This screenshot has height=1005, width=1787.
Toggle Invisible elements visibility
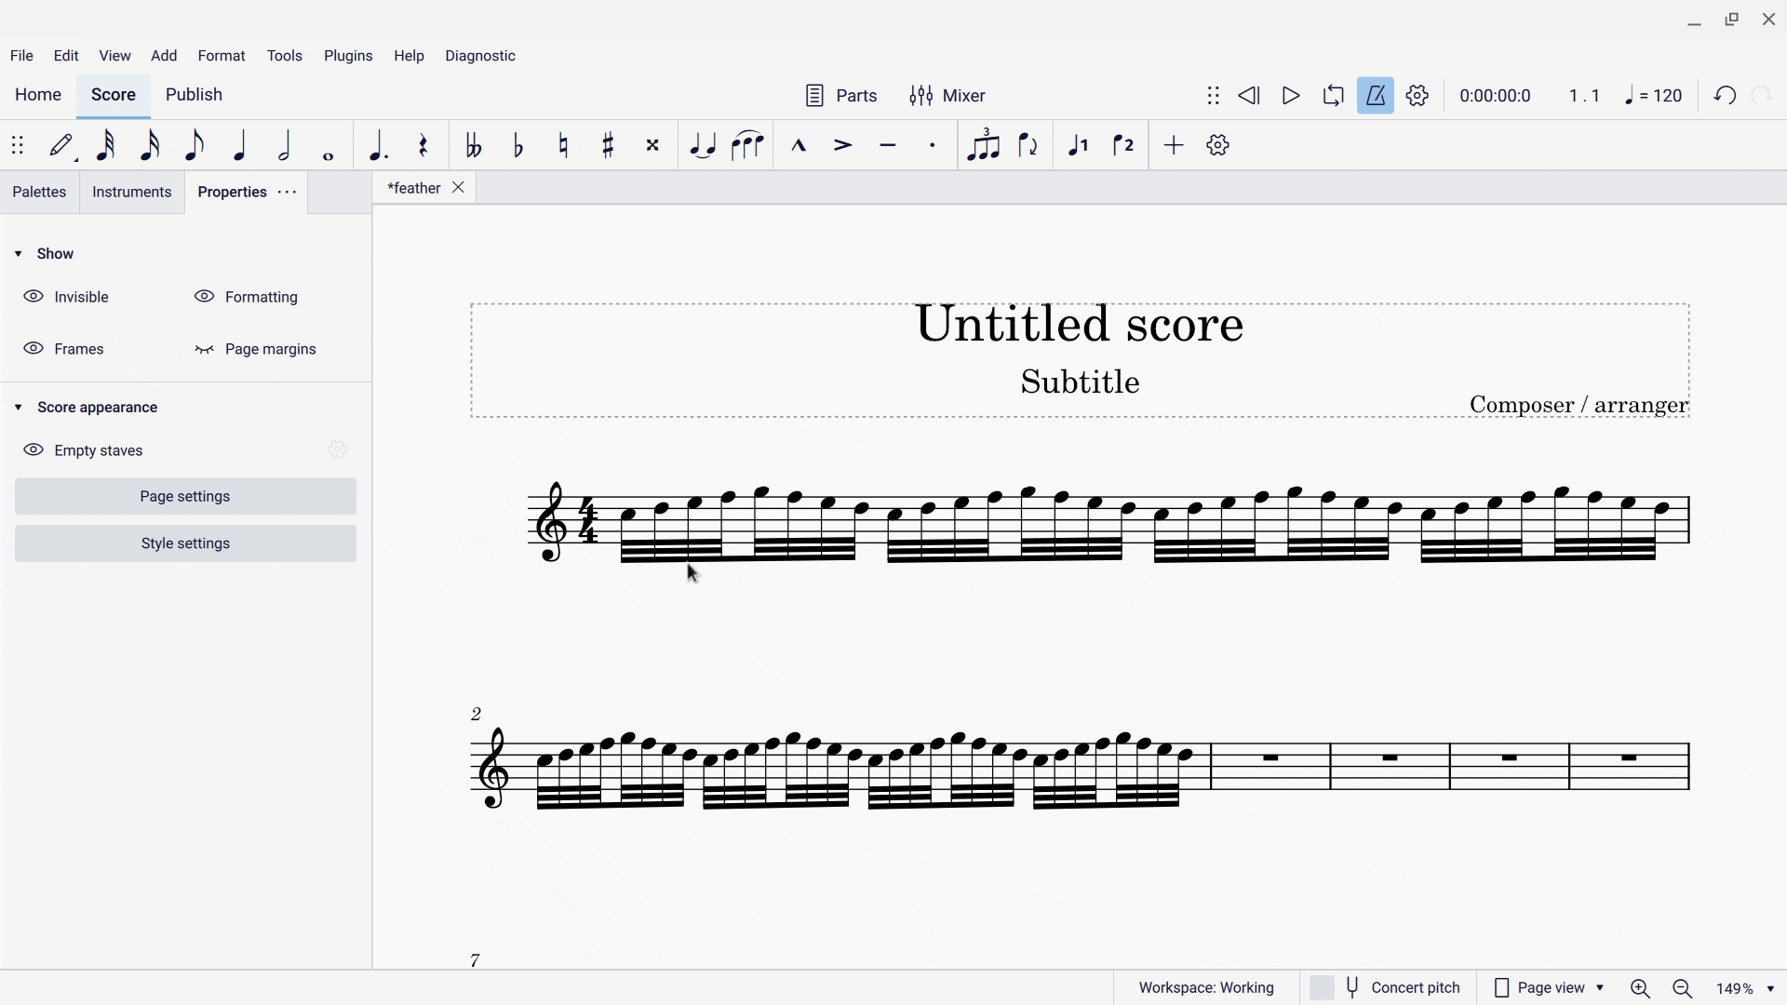[x=67, y=297]
